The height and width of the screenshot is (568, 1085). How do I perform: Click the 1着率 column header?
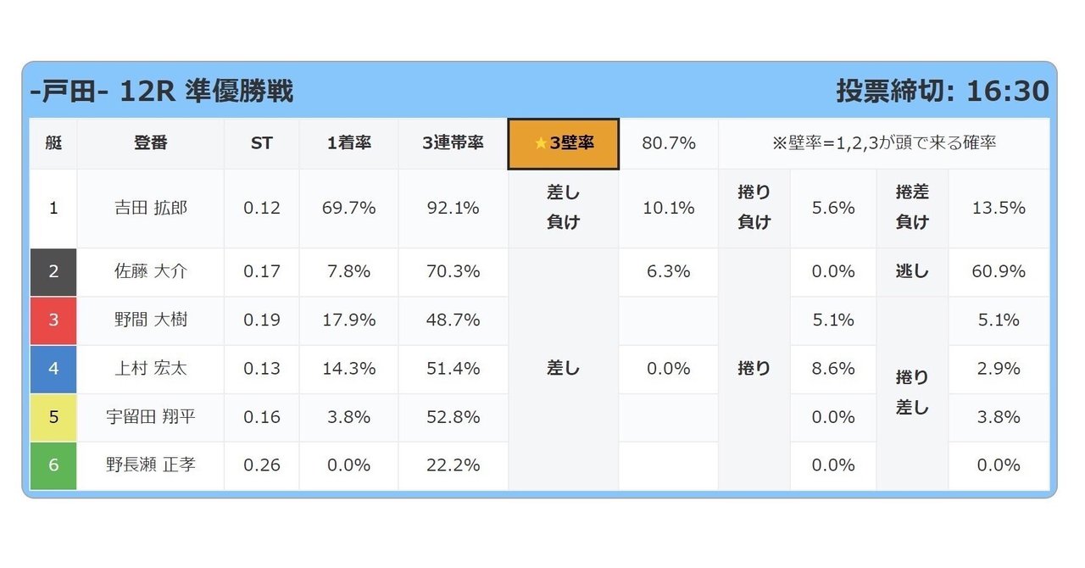point(349,143)
